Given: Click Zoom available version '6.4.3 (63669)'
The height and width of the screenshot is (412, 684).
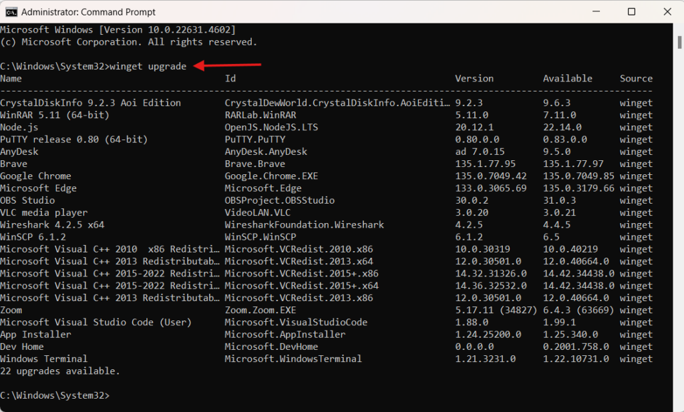Looking at the screenshot, I should tap(578, 311).
